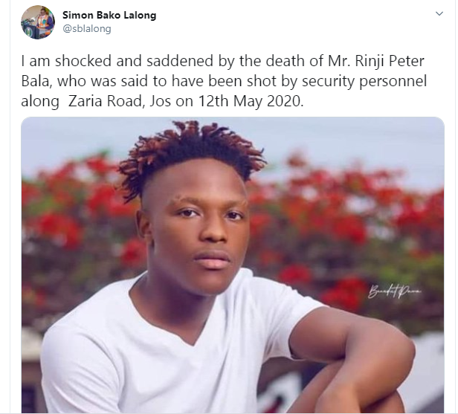Open Simon Bako Lalong's profile avatar
The width and height of the screenshot is (458, 414).
point(38,22)
